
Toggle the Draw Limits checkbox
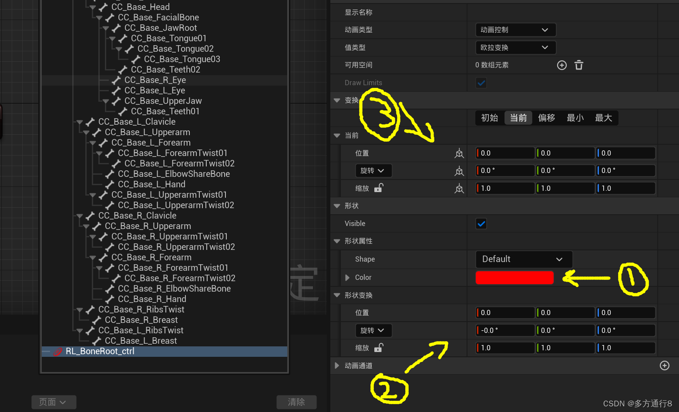[x=481, y=83]
